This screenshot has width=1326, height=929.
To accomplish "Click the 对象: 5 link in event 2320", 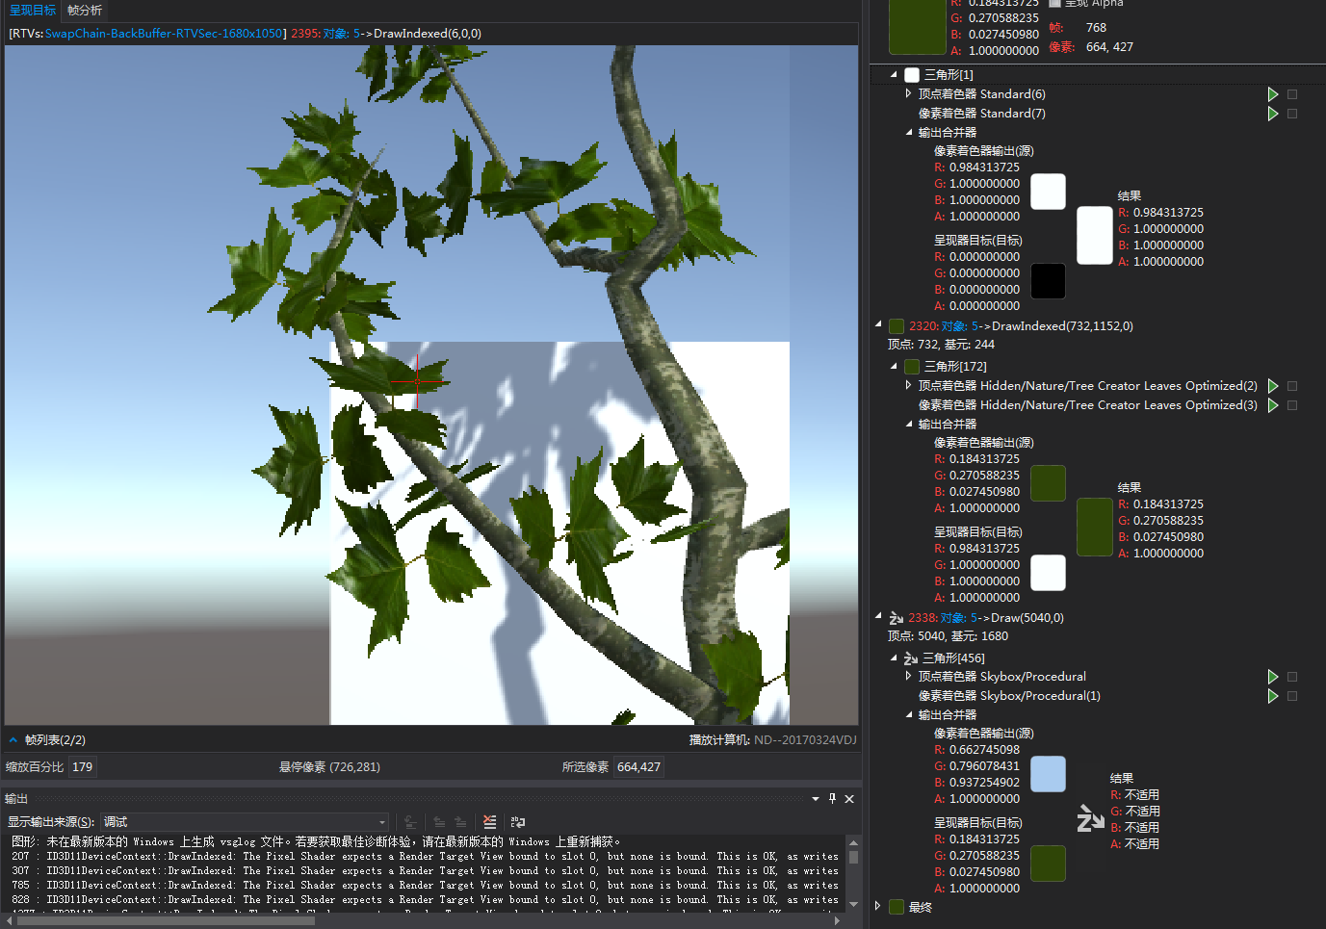I will point(959,326).
